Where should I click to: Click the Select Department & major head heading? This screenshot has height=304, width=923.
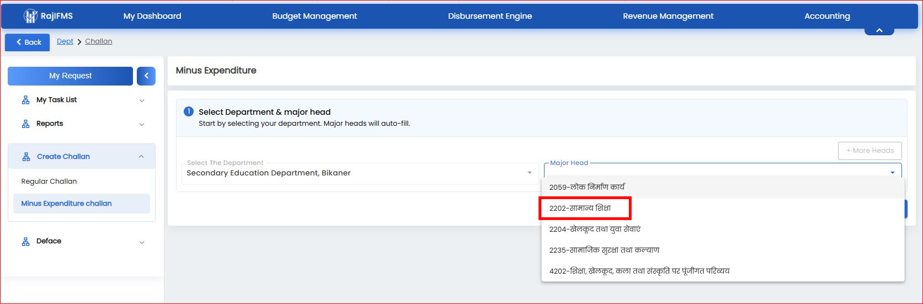tap(265, 112)
